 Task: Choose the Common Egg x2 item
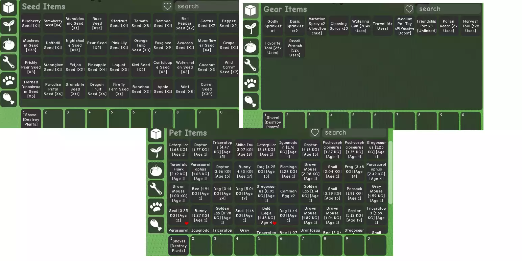tap(288, 193)
